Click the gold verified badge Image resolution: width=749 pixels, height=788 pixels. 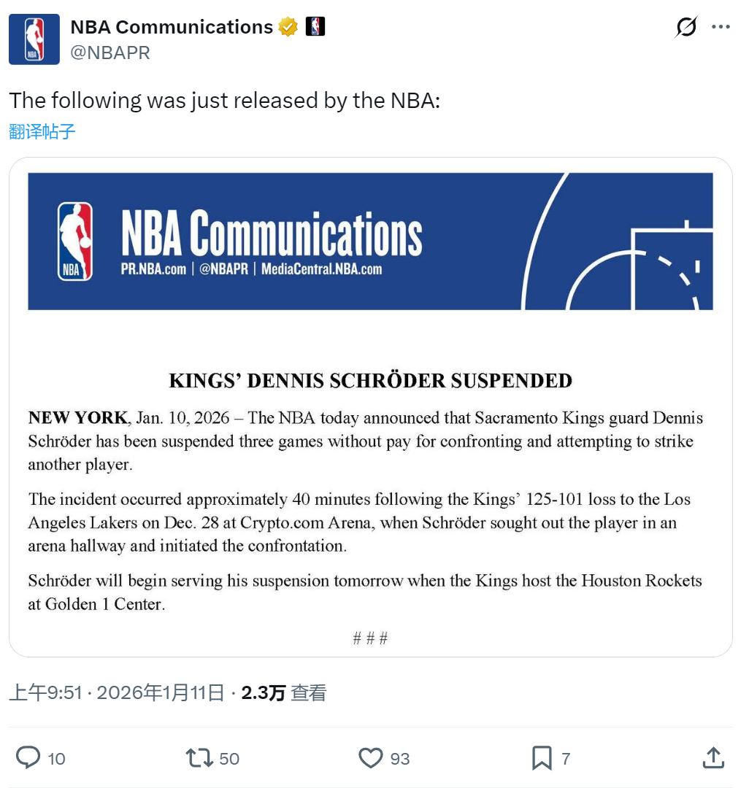tap(288, 28)
